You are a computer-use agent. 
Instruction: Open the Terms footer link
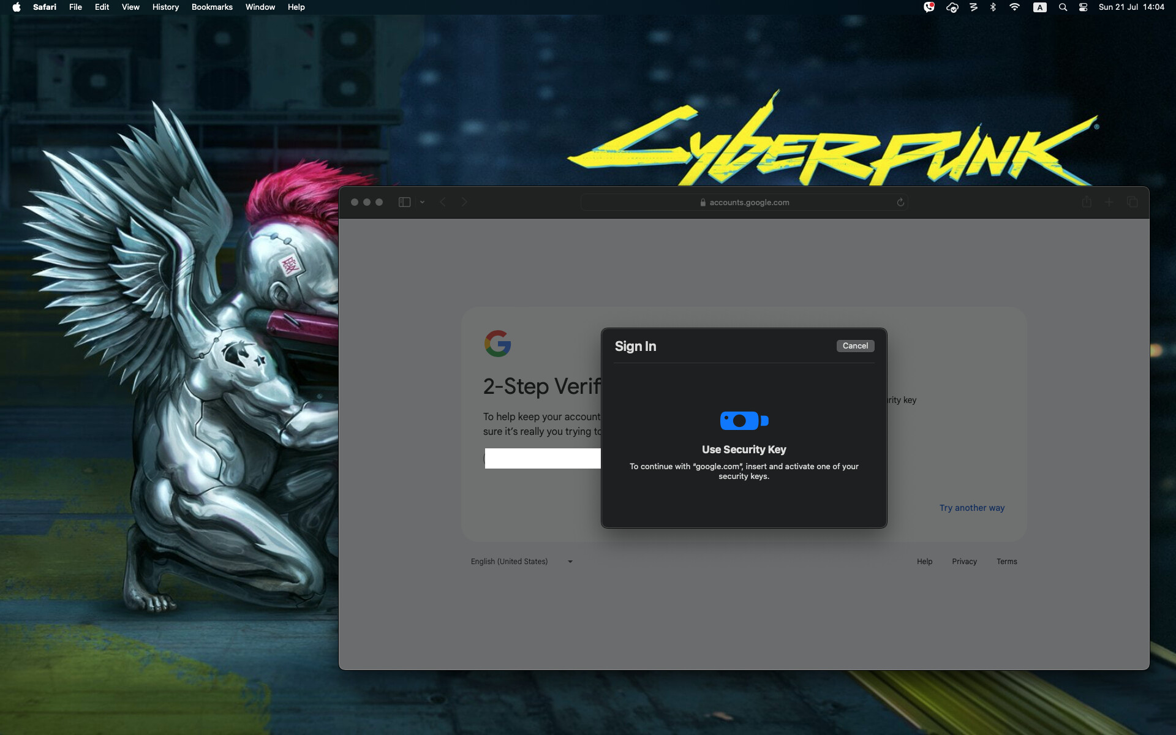[x=1006, y=562]
